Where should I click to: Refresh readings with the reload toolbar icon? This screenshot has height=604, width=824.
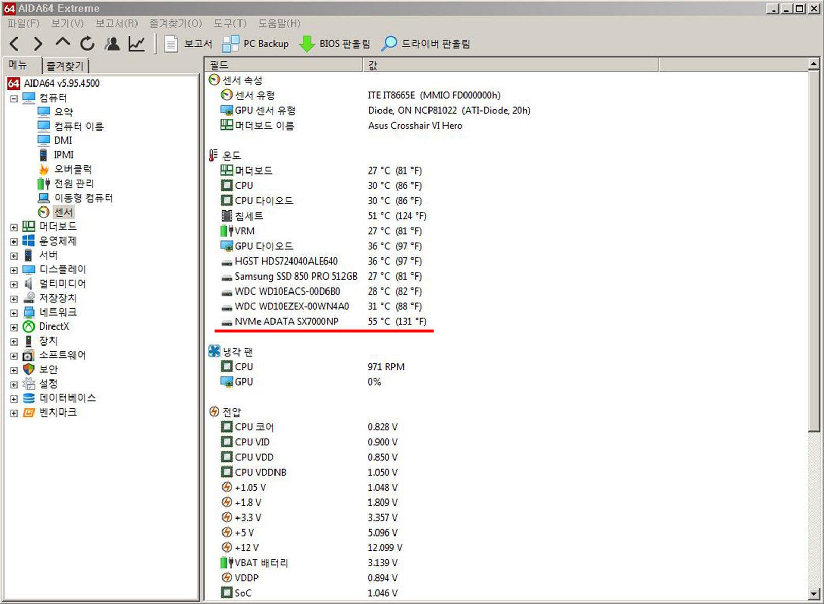87,43
